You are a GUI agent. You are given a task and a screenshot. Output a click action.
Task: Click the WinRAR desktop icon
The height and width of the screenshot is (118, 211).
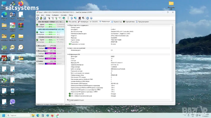[x=21, y=26]
